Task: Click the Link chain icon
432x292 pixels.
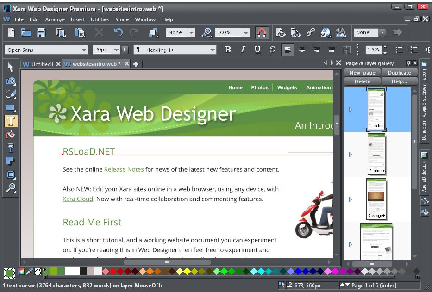Action: pos(311,32)
